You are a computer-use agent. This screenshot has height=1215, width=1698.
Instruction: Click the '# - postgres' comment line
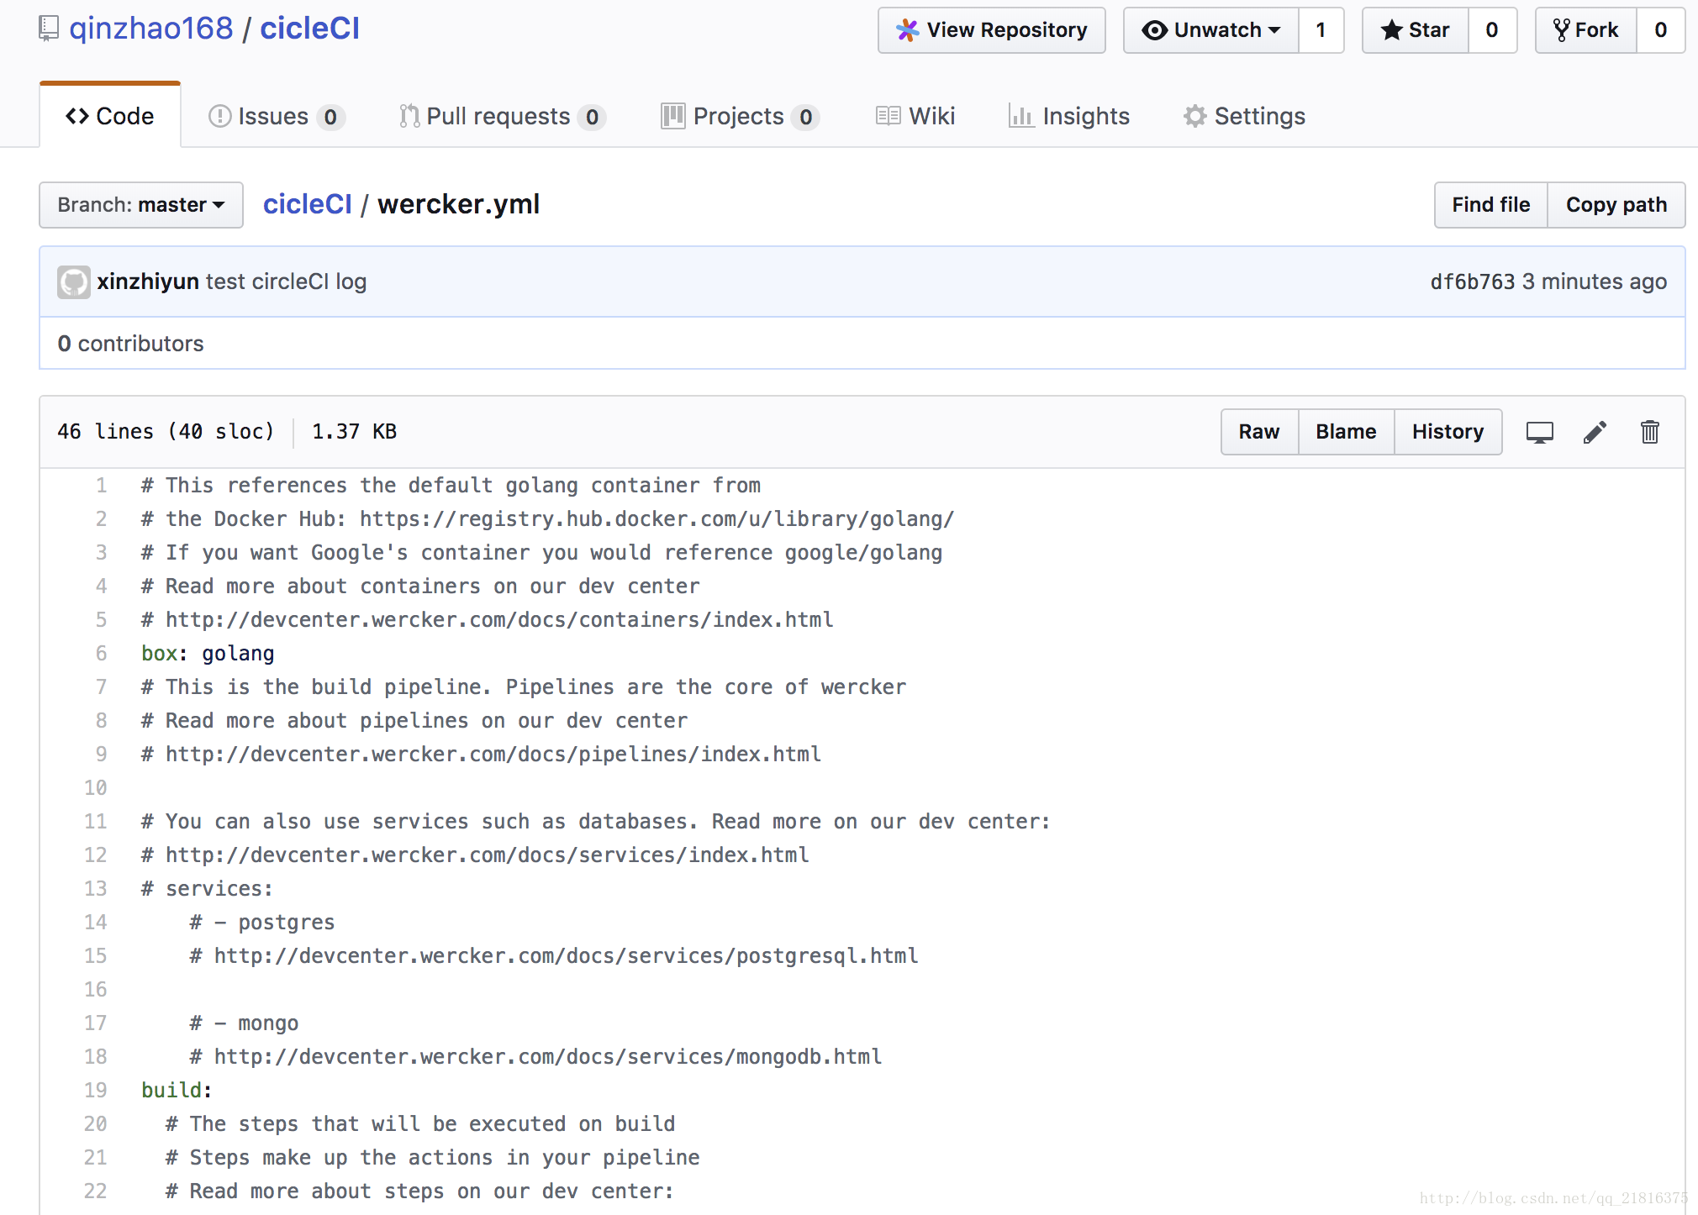[x=262, y=923]
